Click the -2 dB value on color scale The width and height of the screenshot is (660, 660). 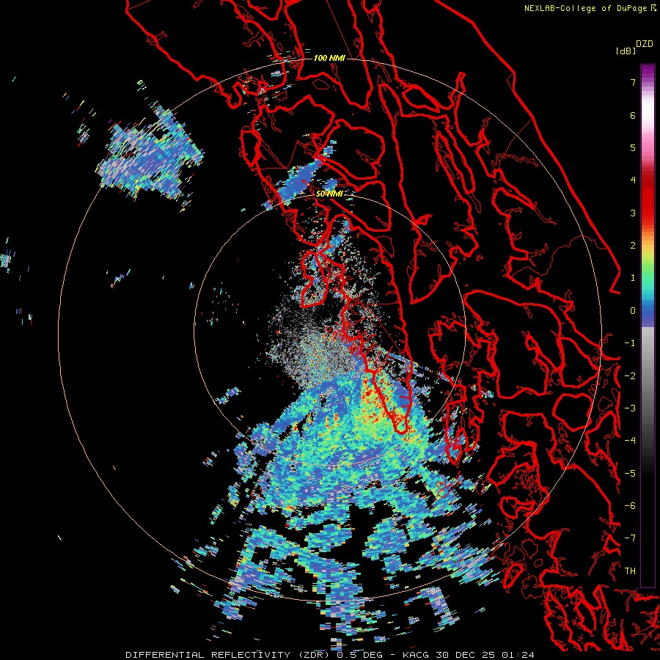tap(630, 375)
